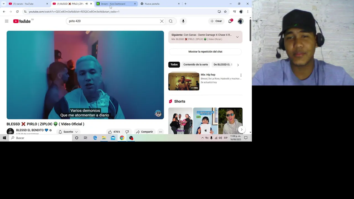
Task: Open Chrome media controls icon
Action: click(235, 12)
